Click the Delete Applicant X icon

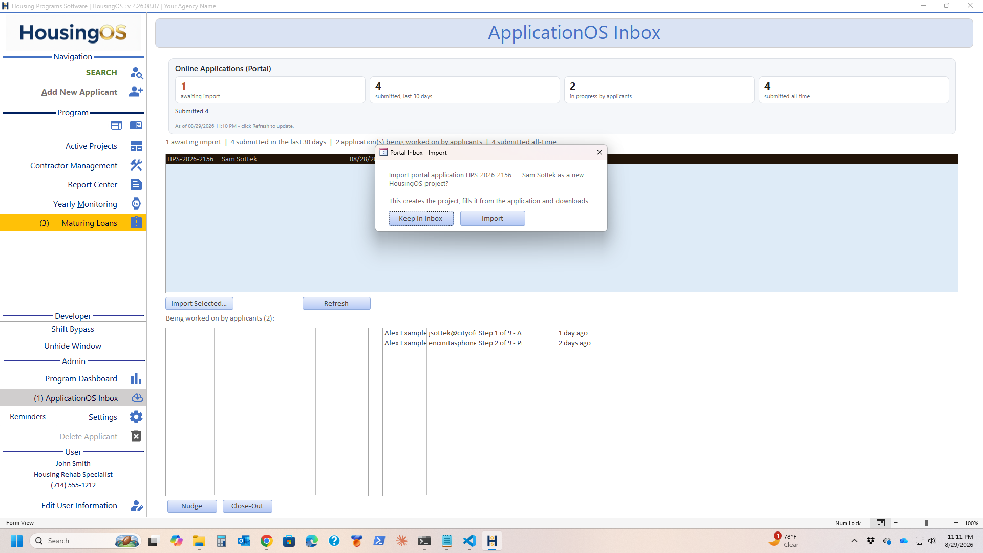click(x=136, y=436)
